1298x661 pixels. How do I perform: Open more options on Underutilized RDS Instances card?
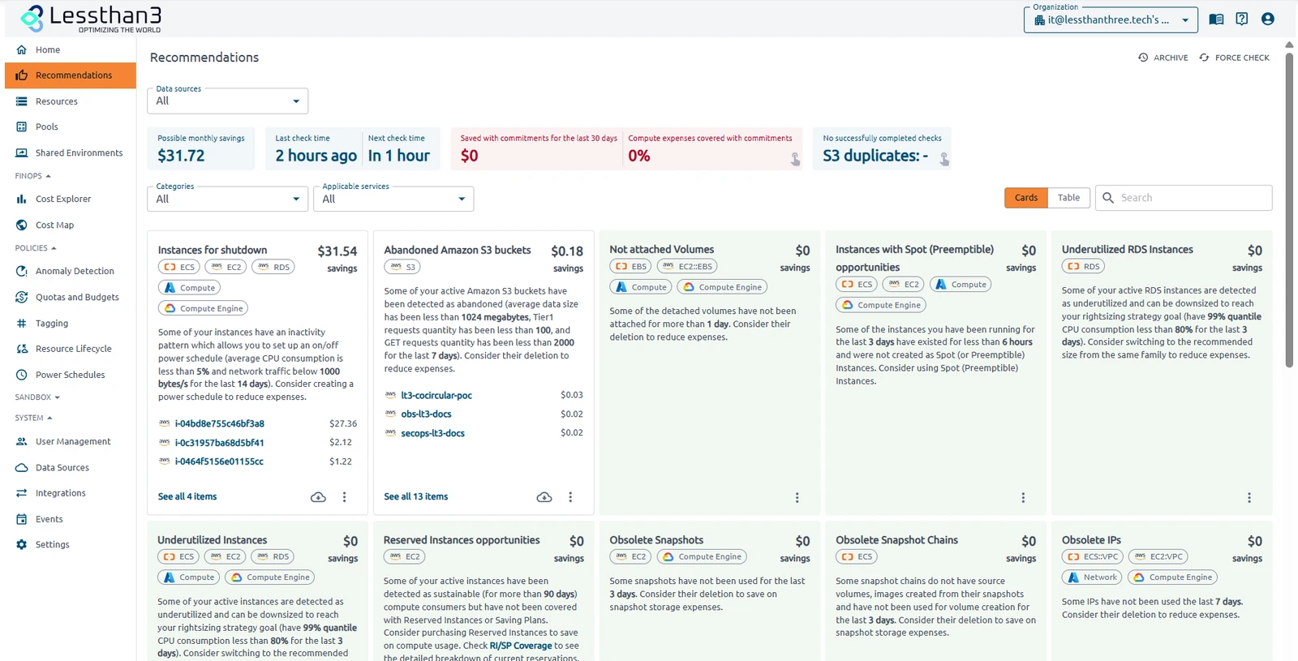[1249, 498]
